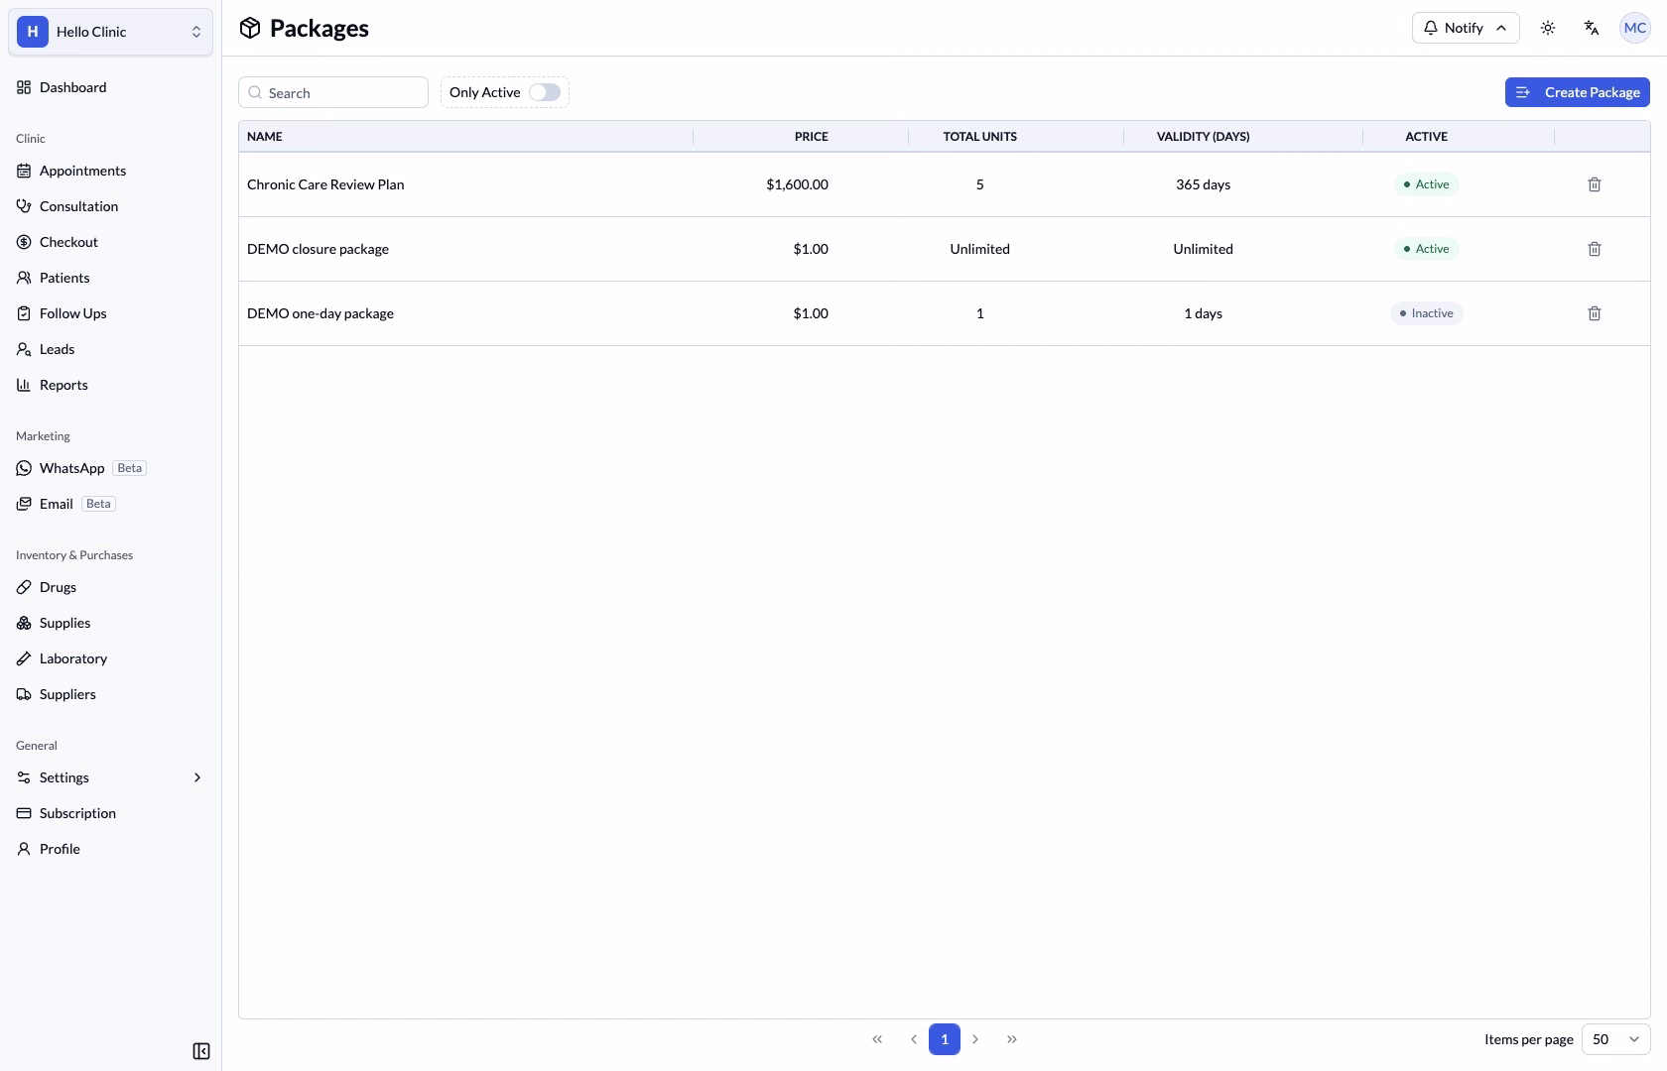Expand the Settings submenu
1667x1071 pixels.
[x=110, y=777]
